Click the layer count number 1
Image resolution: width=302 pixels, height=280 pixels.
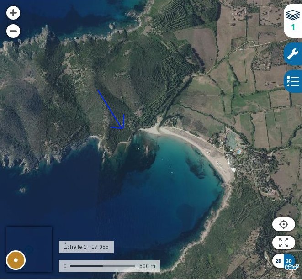tap(293, 27)
